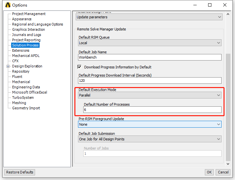Screen dimensions: 235x180
Task: Open Project Management options
Action: [x=29, y=14]
